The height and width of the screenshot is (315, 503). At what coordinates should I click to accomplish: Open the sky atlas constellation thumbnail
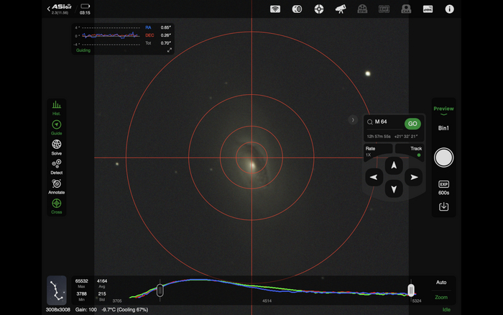click(57, 291)
